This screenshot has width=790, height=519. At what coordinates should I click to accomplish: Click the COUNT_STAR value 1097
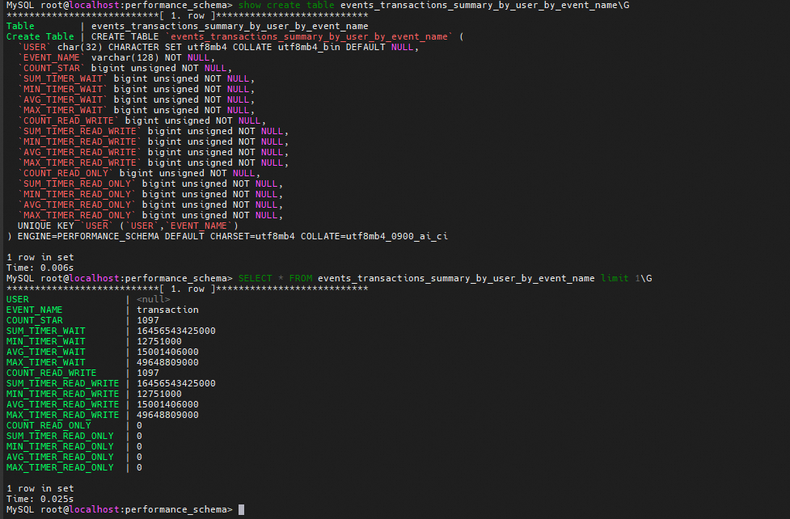click(x=148, y=320)
